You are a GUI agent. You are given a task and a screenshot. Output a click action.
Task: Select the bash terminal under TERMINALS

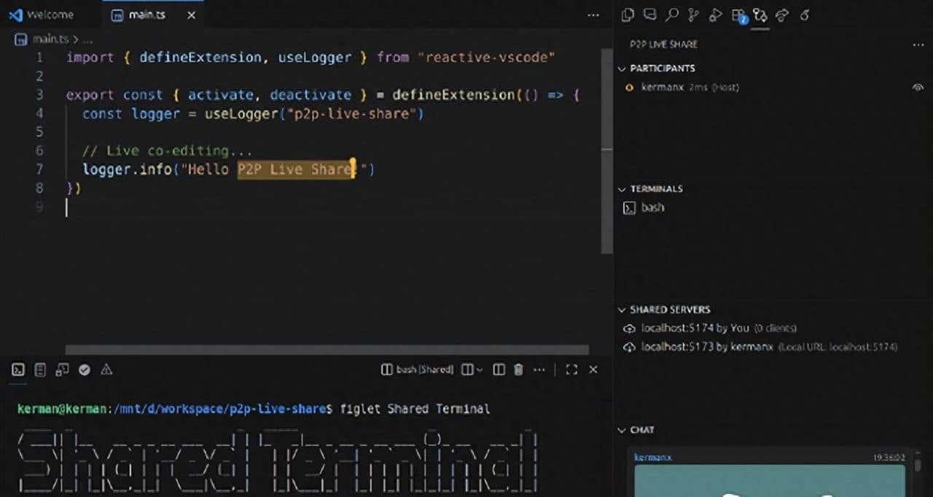652,208
